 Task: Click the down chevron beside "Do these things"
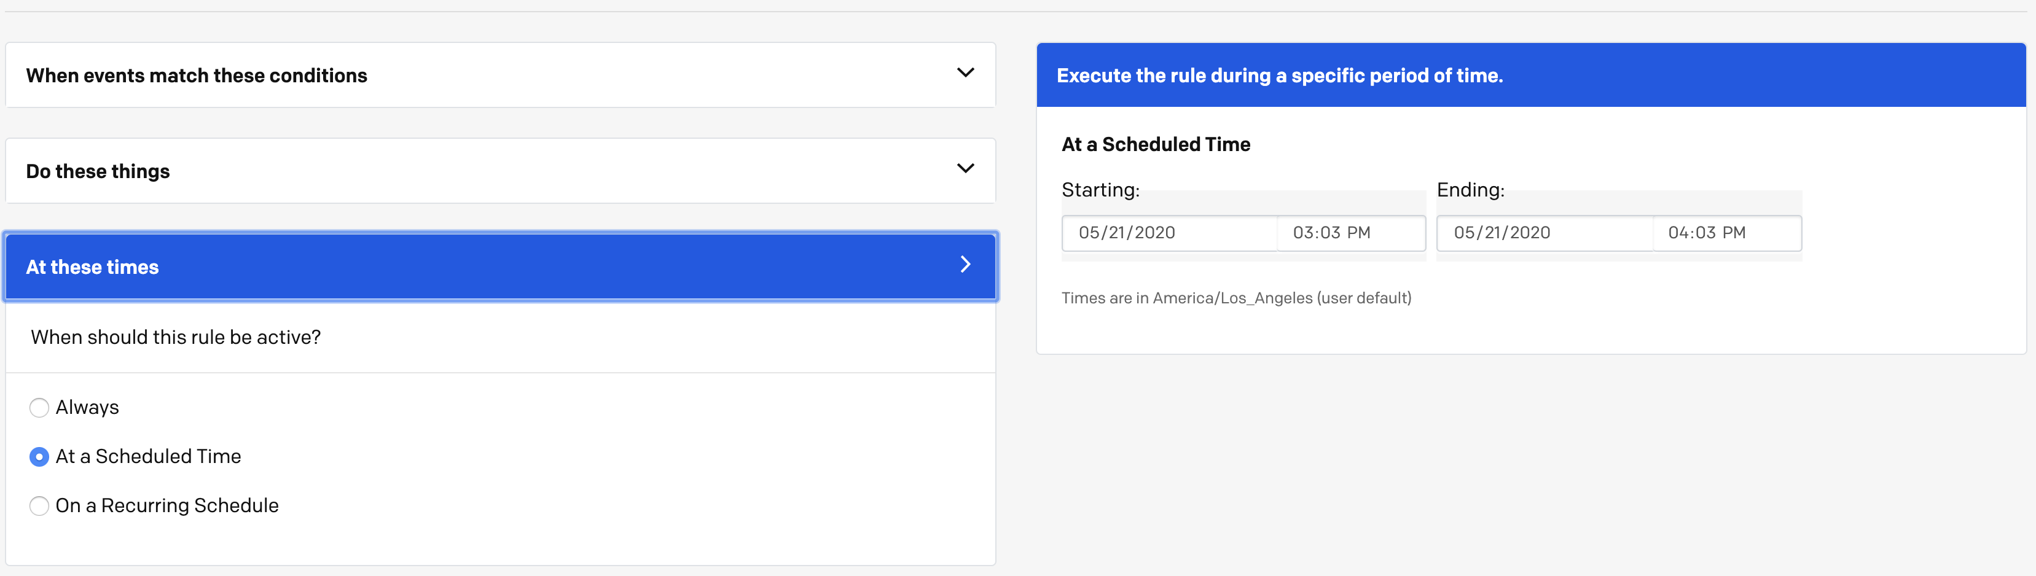coord(965,168)
